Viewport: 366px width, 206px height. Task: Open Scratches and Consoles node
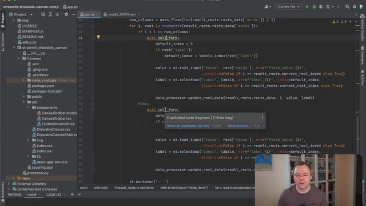(x=37, y=189)
